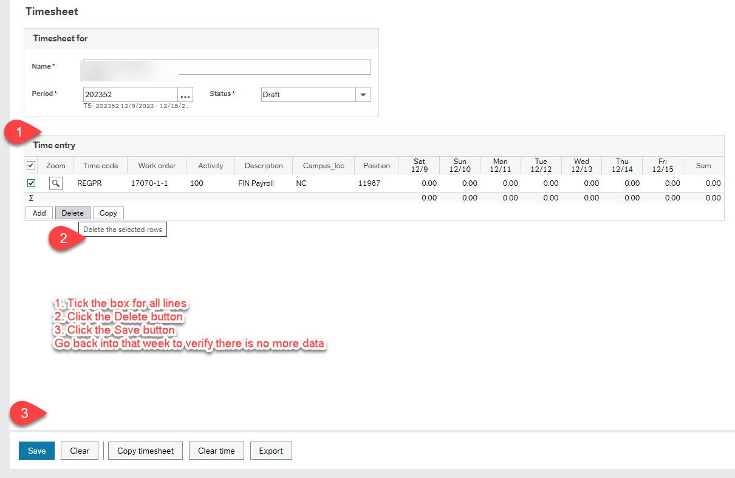
Task: Click the Sat 12/9 column header
Action: click(x=419, y=165)
